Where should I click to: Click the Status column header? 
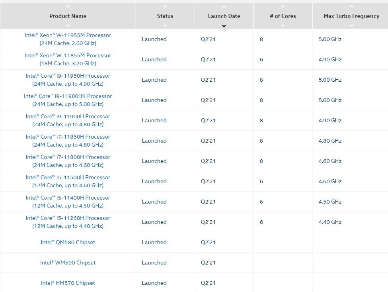click(165, 16)
